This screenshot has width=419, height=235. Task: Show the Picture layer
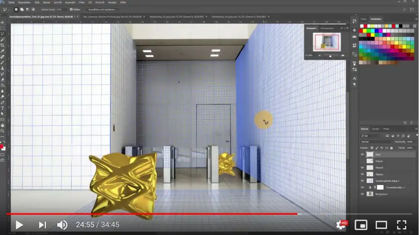pos(362,161)
